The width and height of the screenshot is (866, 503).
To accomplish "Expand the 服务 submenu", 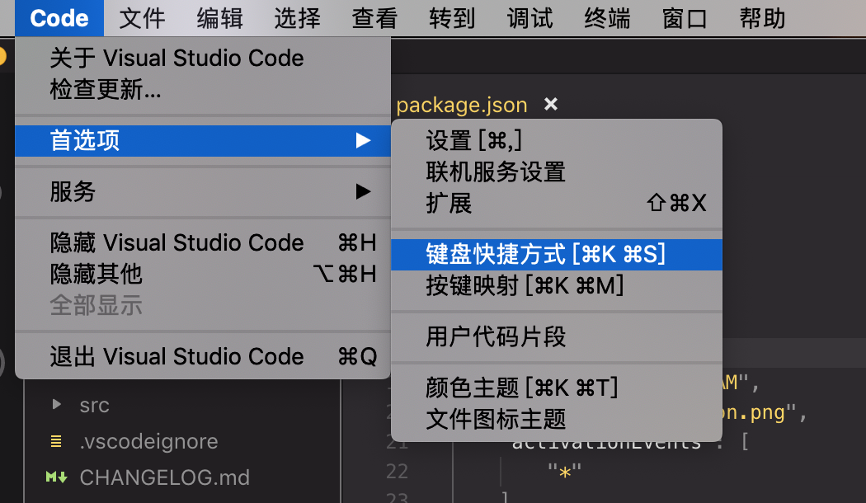I will click(203, 191).
